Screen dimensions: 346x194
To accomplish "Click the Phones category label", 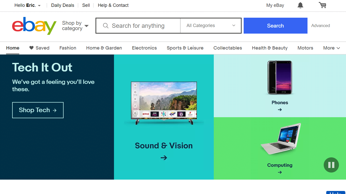I will tap(280, 103).
